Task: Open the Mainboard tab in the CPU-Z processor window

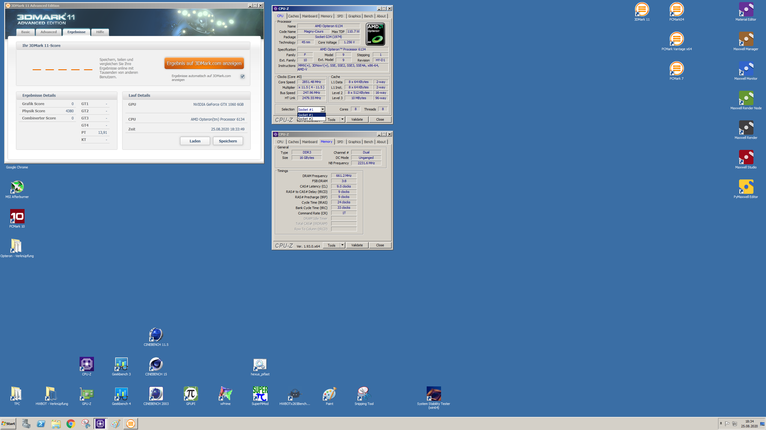Action: (309, 16)
